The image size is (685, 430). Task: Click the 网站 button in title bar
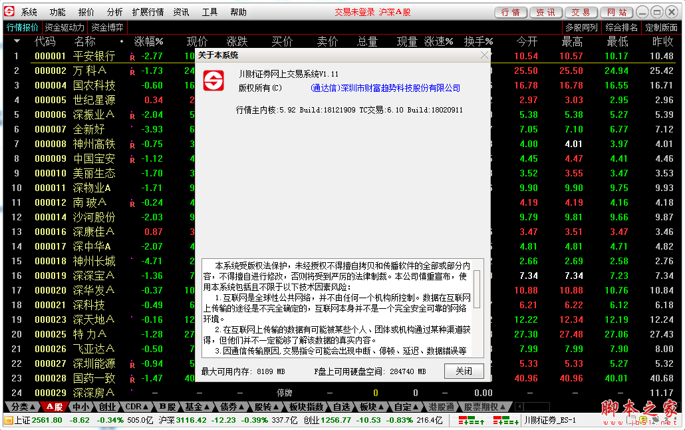click(x=616, y=12)
